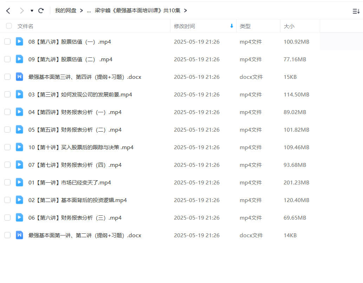Expand the chevron after the 共10集 folder
The height and width of the screenshot is (283, 363).
pyautogui.click(x=186, y=11)
